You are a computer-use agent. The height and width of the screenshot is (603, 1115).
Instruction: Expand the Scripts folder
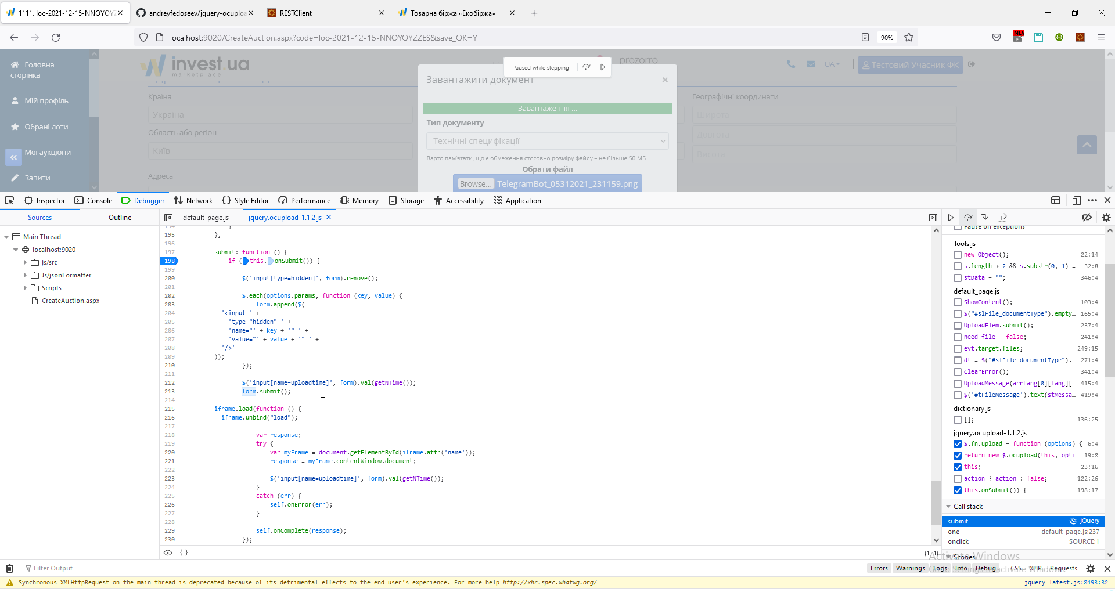[x=25, y=288]
